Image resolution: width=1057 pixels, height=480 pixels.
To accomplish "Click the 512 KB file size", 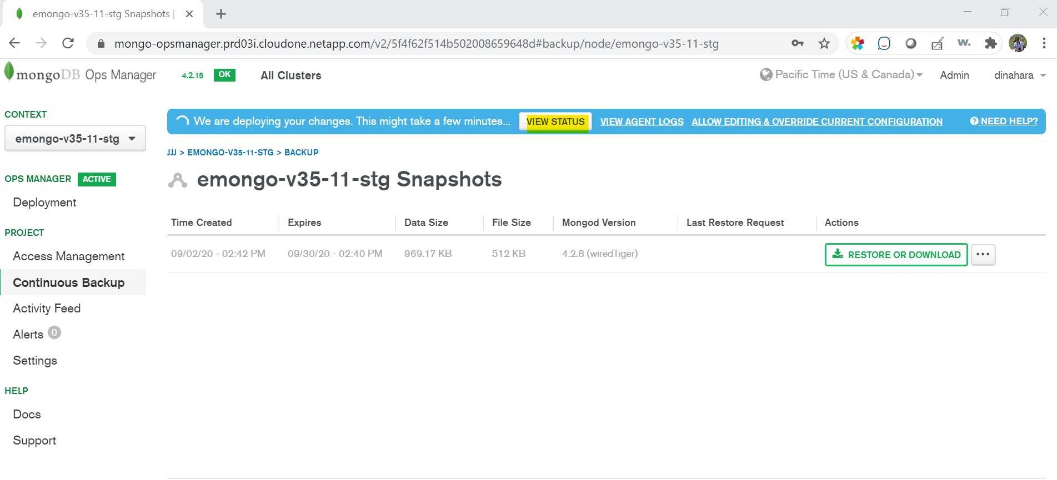I will point(509,254).
